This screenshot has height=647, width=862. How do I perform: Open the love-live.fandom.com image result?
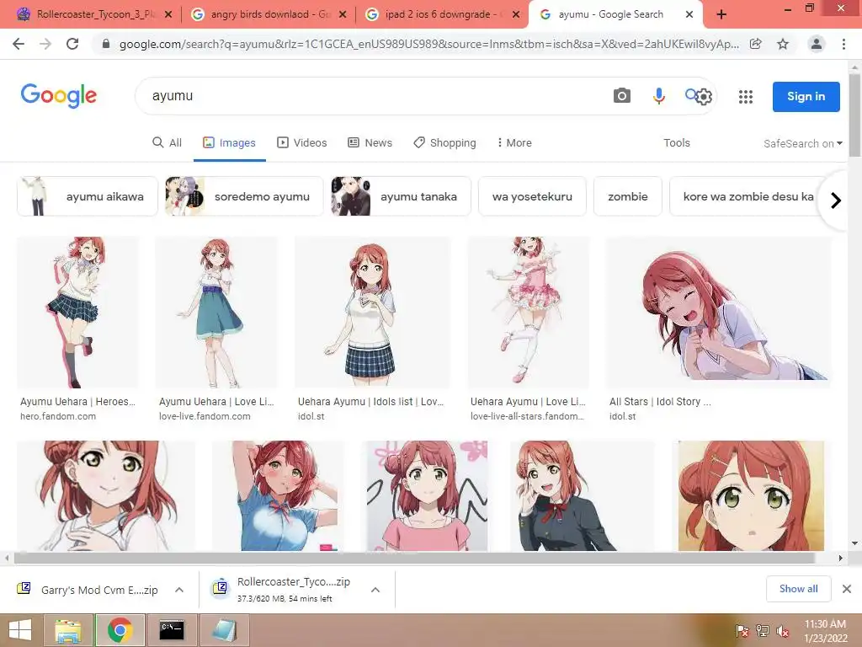[x=216, y=313]
